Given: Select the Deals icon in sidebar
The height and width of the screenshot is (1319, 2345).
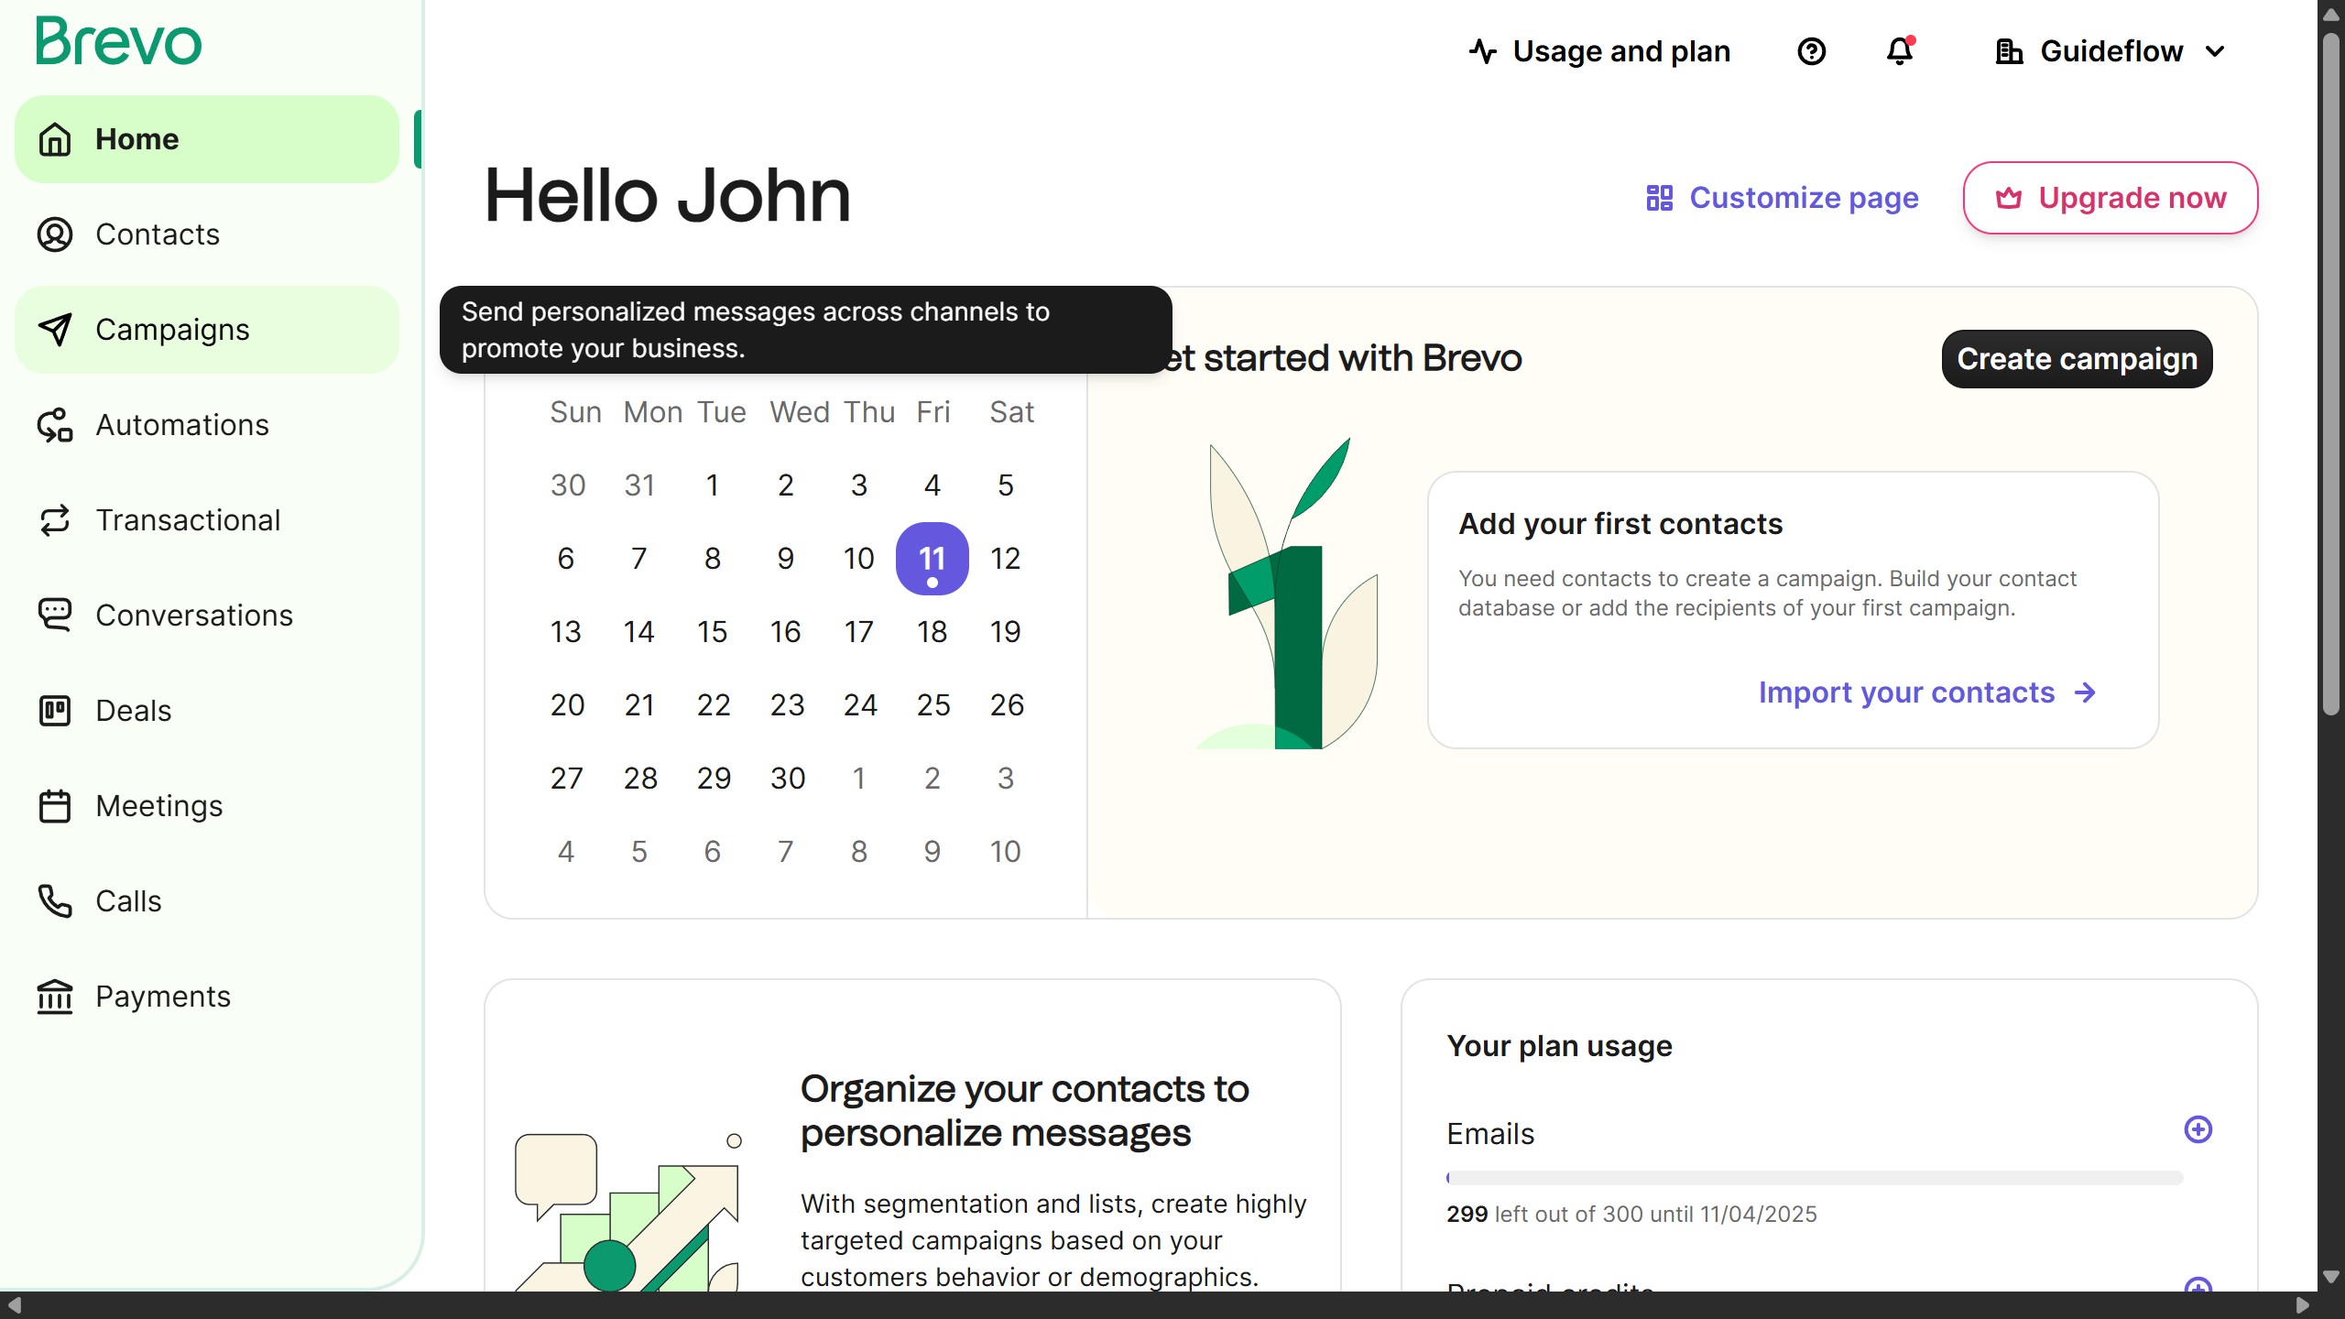Looking at the screenshot, I should point(55,710).
